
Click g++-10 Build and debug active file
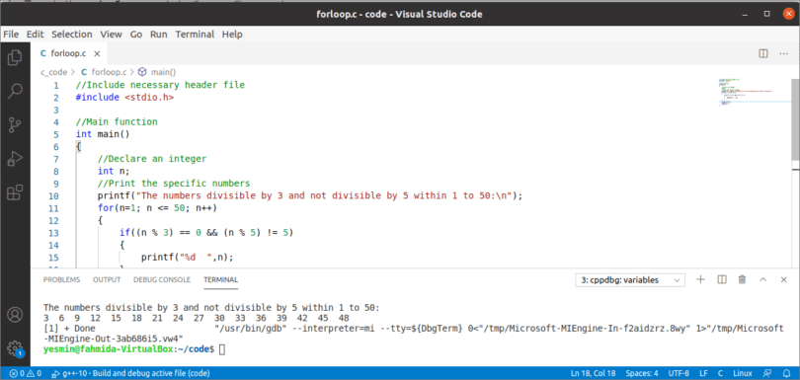[x=131, y=373]
